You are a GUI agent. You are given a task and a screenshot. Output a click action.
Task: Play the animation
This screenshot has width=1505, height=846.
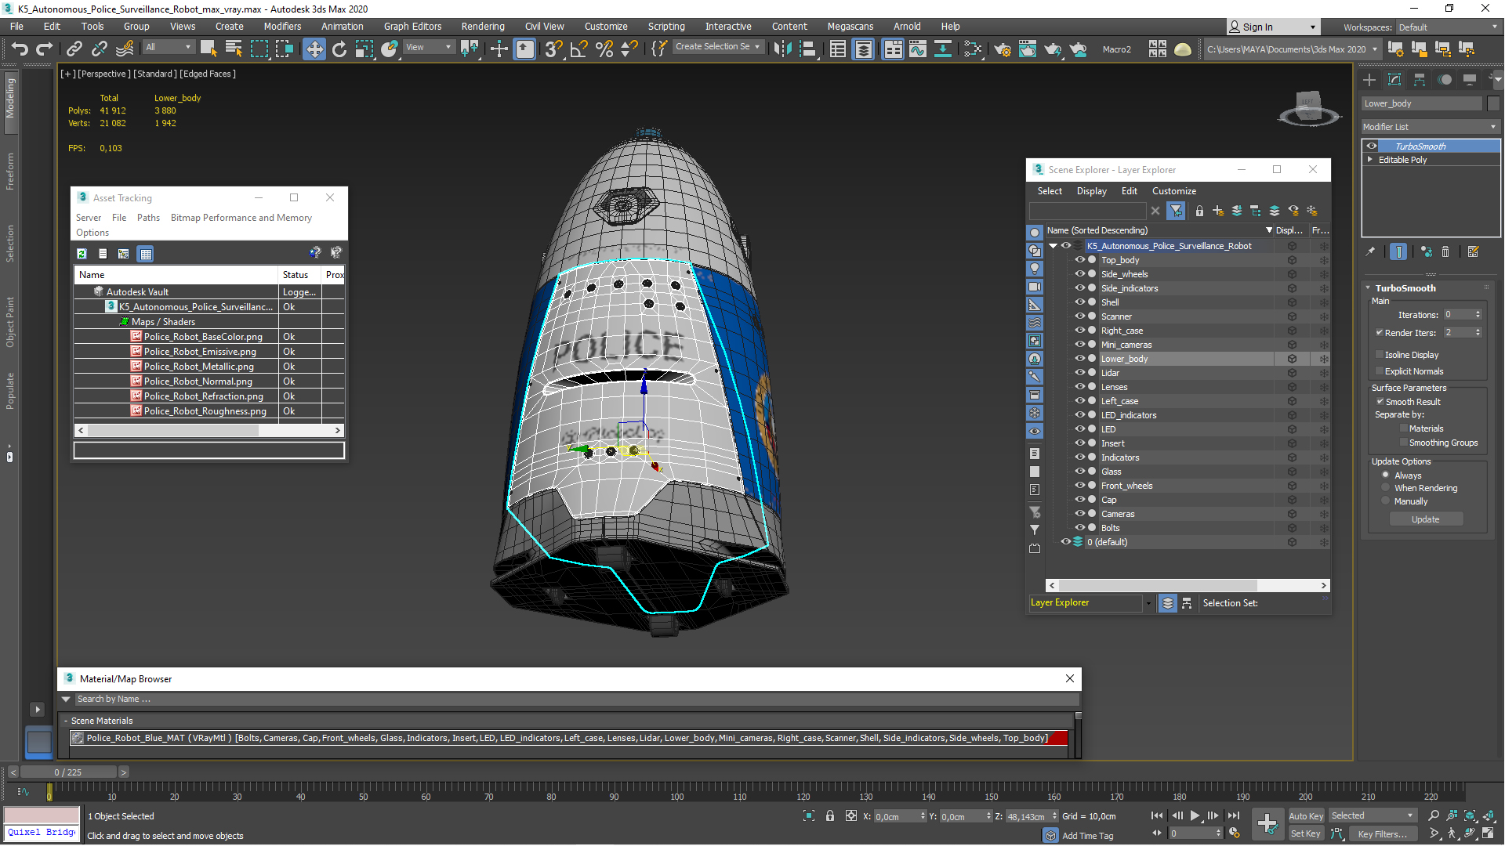[1195, 815]
